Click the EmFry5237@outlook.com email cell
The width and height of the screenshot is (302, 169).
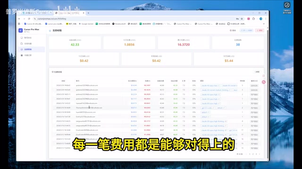click(x=85, y=117)
